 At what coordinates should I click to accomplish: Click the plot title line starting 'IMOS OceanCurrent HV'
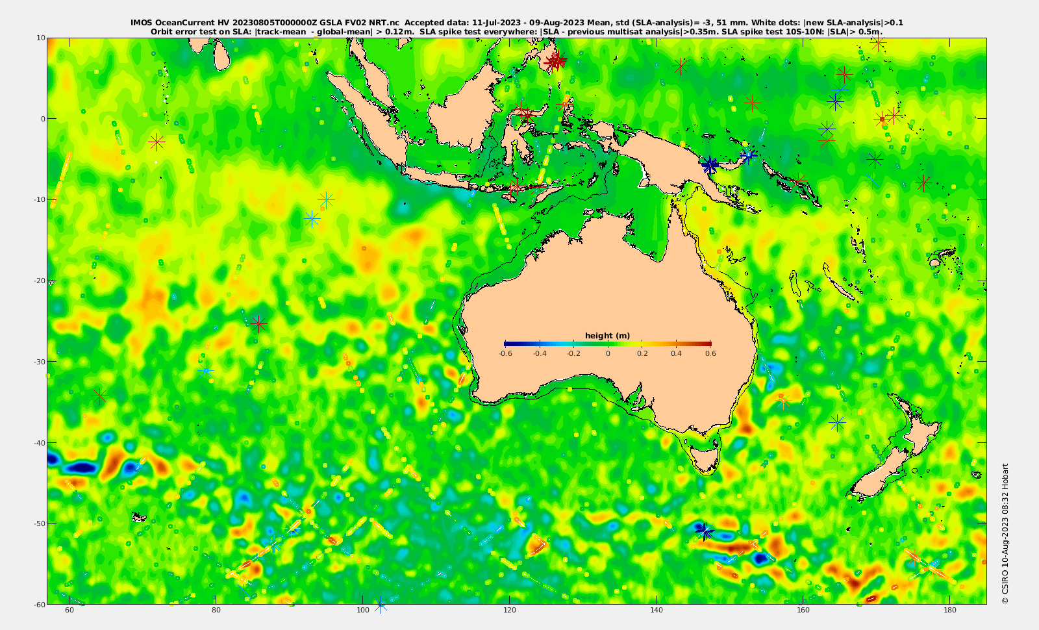tap(517, 23)
